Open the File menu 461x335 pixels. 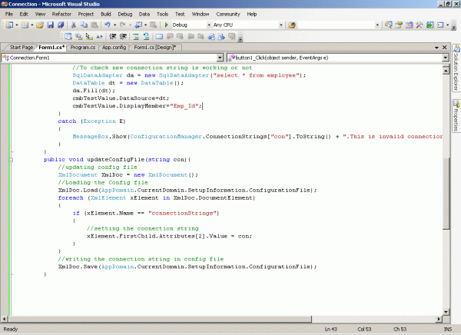point(9,14)
